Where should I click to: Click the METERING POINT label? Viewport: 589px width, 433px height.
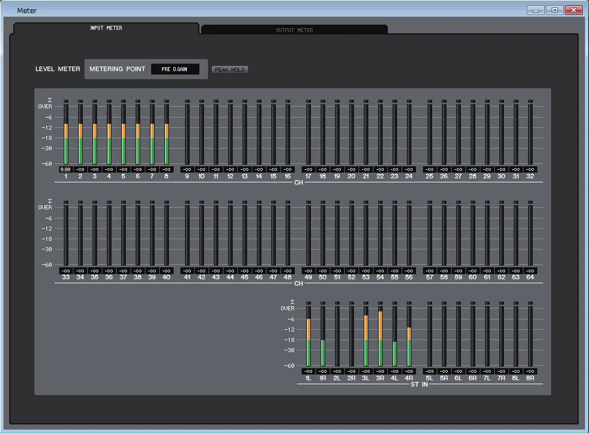117,69
